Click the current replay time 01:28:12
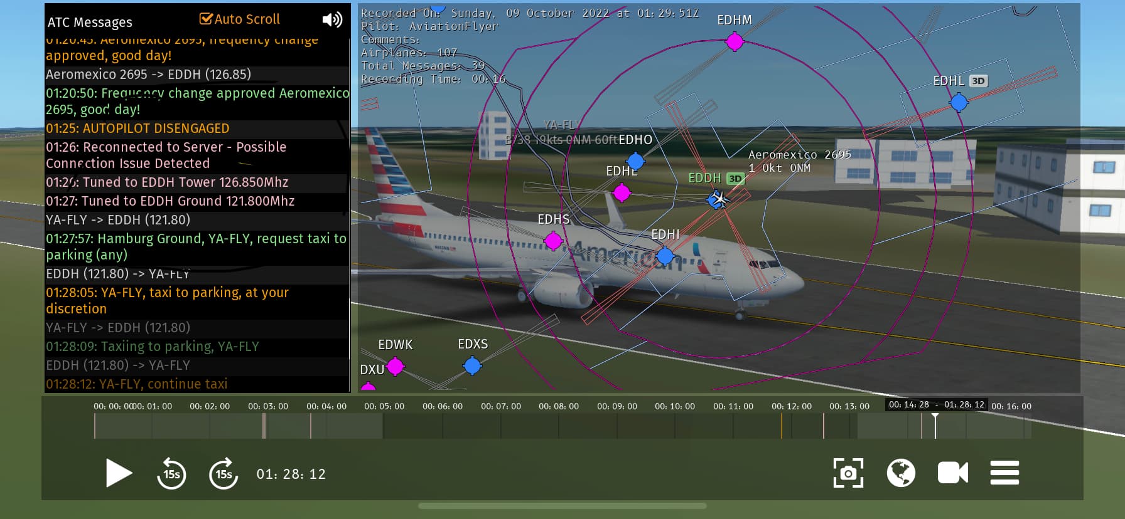This screenshot has height=519, width=1125. [x=291, y=474]
